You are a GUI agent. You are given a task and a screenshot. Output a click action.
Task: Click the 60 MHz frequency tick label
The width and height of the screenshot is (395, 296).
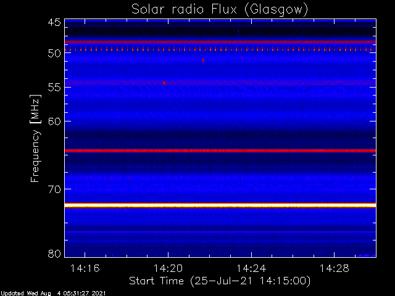click(54, 121)
